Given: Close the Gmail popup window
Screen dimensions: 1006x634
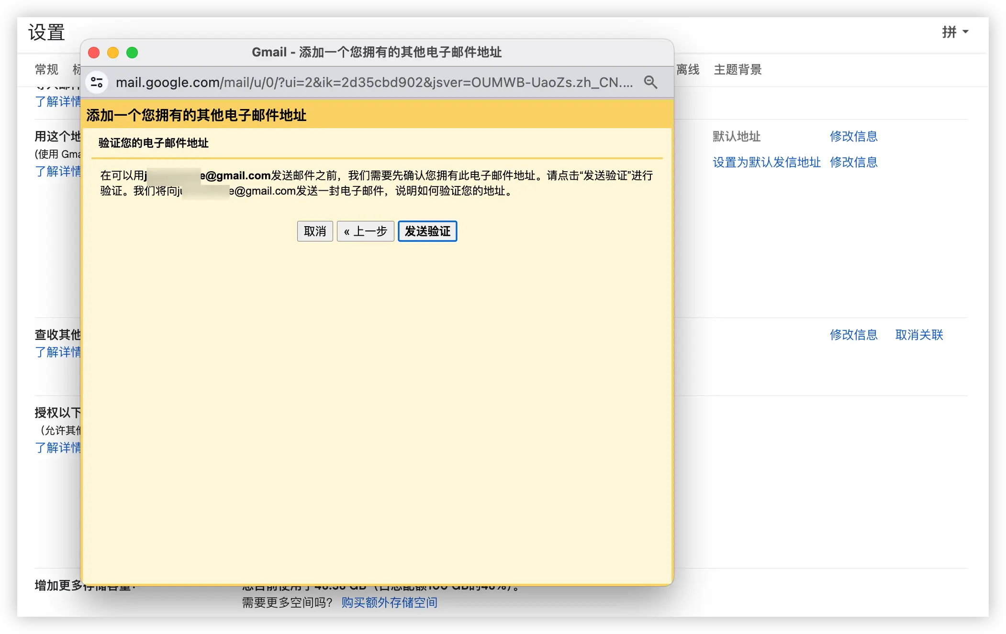Looking at the screenshot, I should coord(94,53).
